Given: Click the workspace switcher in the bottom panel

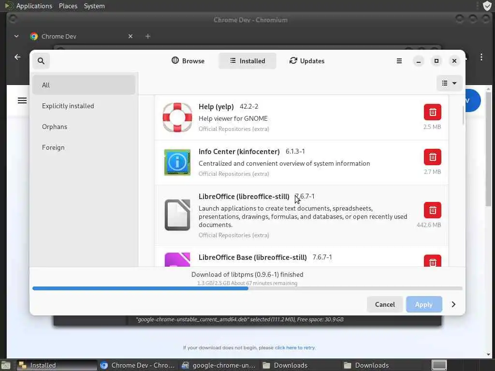Looking at the screenshot, I should click(439, 365).
